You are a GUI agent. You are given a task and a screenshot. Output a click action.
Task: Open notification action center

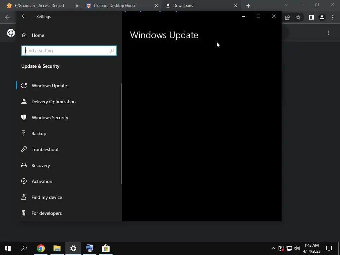pyautogui.click(x=329, y=248)
